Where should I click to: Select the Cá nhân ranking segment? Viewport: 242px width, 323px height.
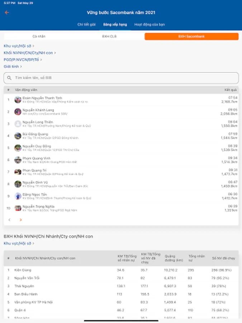point(39,36)
